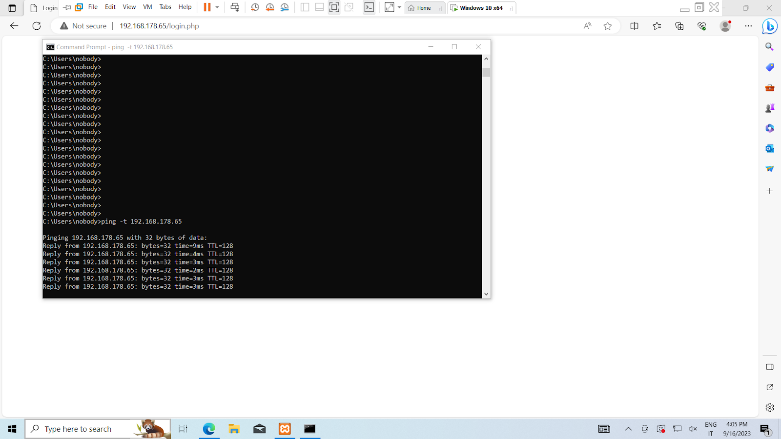
Task: Show hidden tray icons chevron
Action: (628, 429)
